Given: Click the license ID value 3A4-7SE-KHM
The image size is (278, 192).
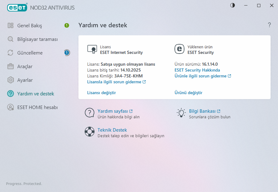Looking at the screenshot, I should click(x=128, y=76).
